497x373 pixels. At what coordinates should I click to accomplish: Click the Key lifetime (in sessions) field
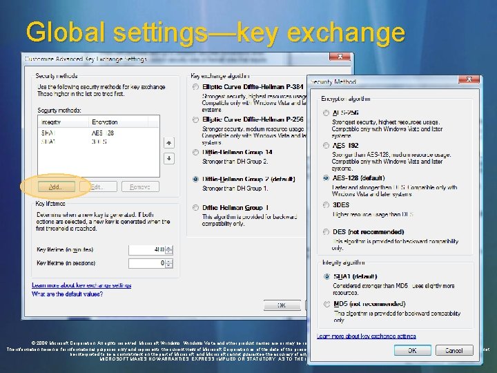pyautogui.click(x=147, y=263)
